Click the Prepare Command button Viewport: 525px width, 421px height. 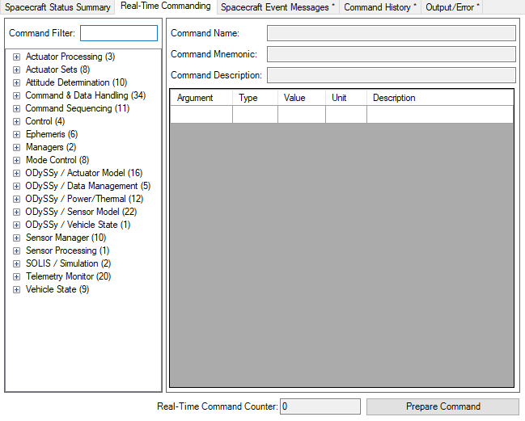pos(442,406)
